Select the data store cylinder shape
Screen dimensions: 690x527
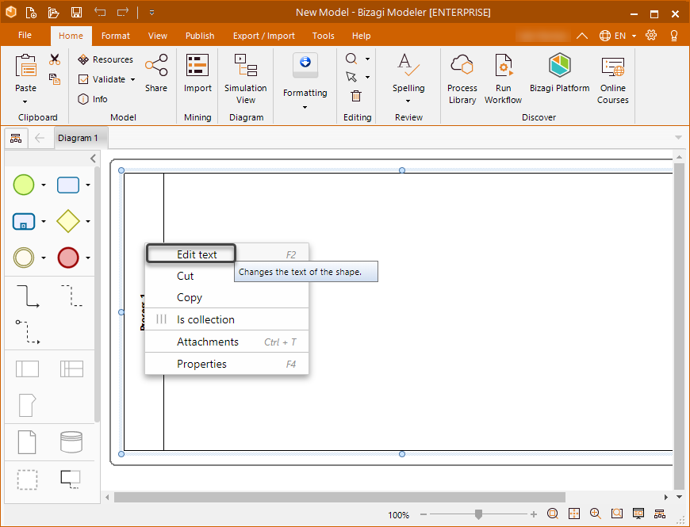pos(71,441)
